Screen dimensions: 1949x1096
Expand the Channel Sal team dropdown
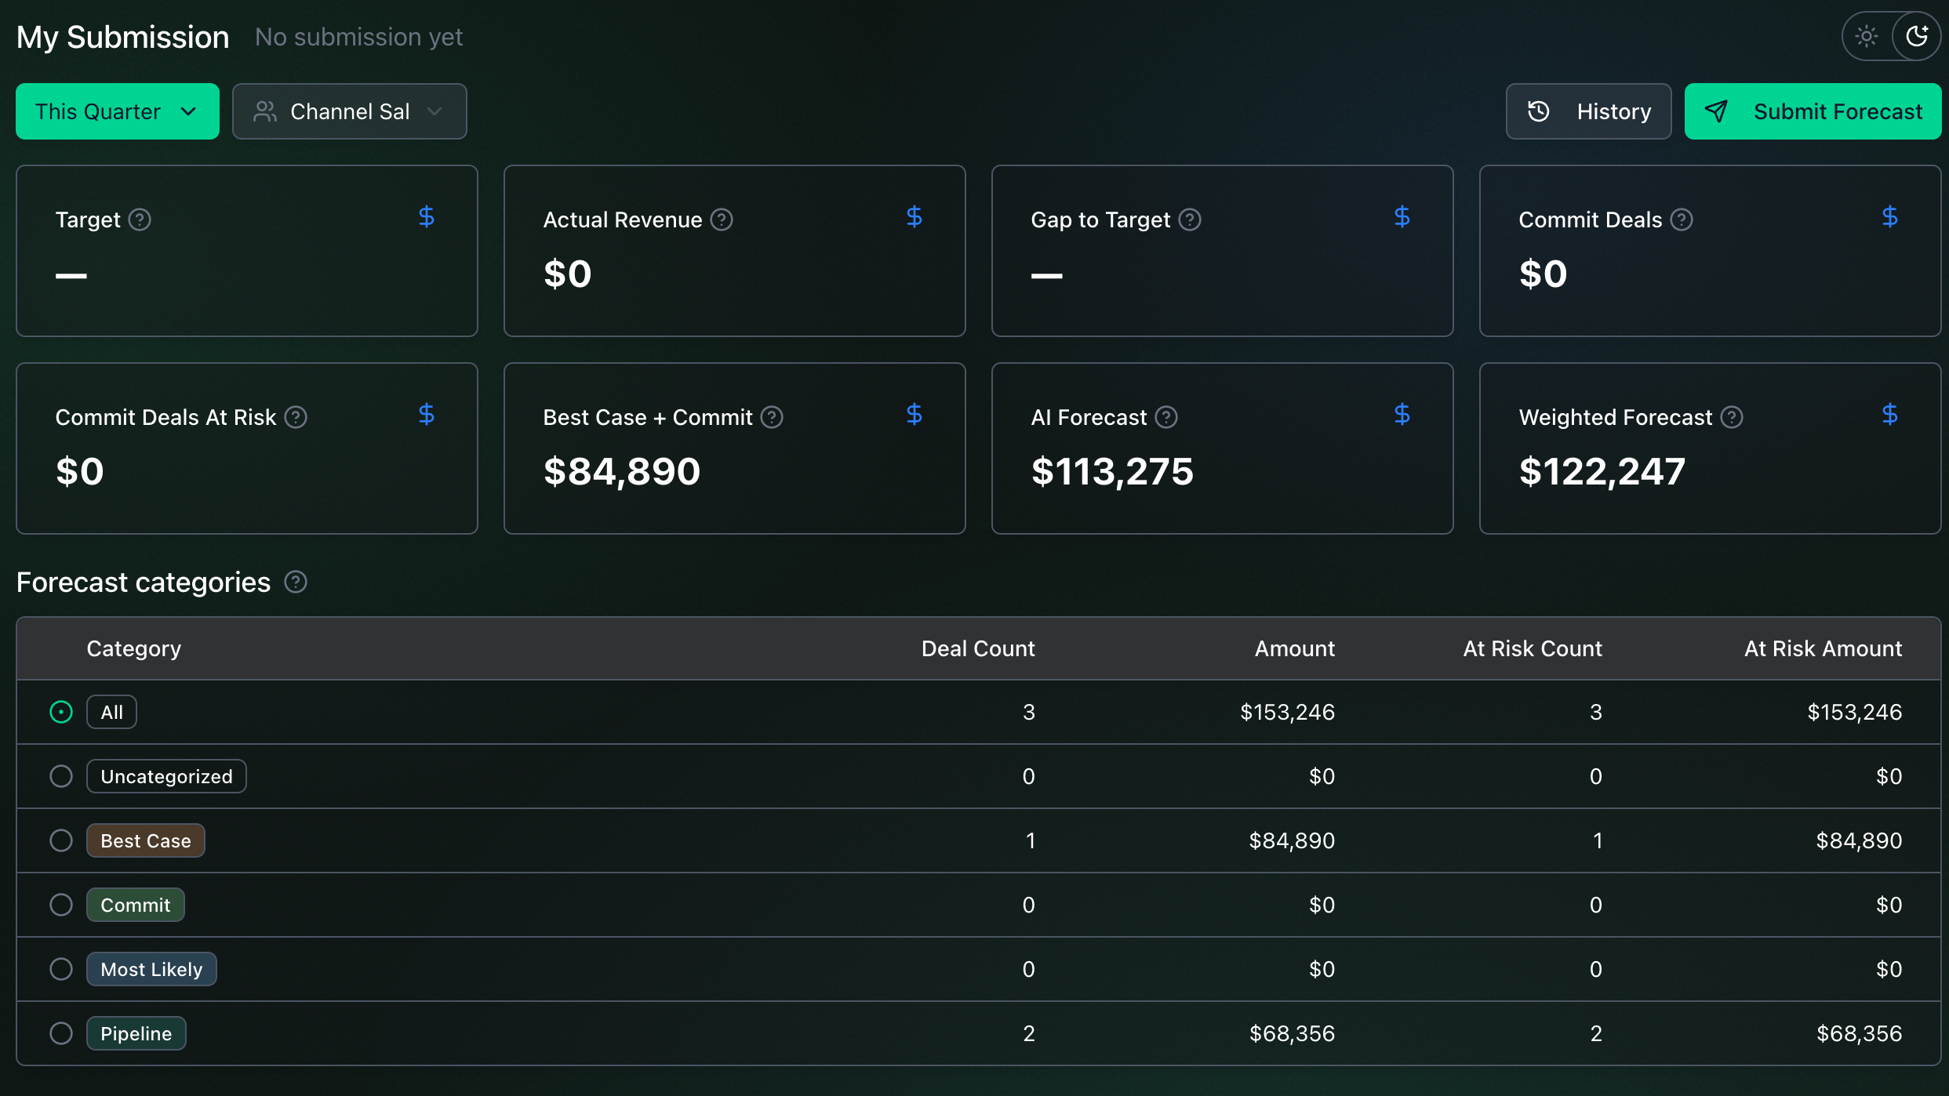click(x=350, y=111)
